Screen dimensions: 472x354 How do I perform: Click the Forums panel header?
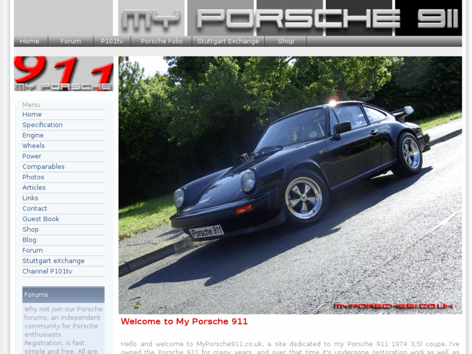tap(64, 295)
